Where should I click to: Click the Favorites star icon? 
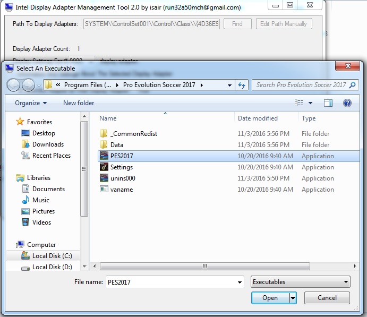20,122
